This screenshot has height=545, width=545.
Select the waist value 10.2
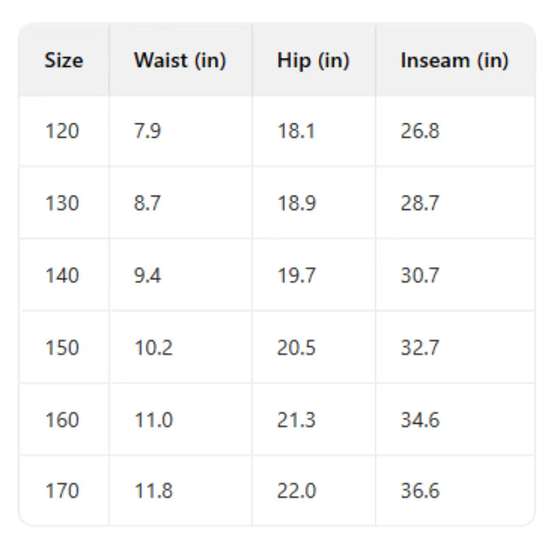coord(153,347)
